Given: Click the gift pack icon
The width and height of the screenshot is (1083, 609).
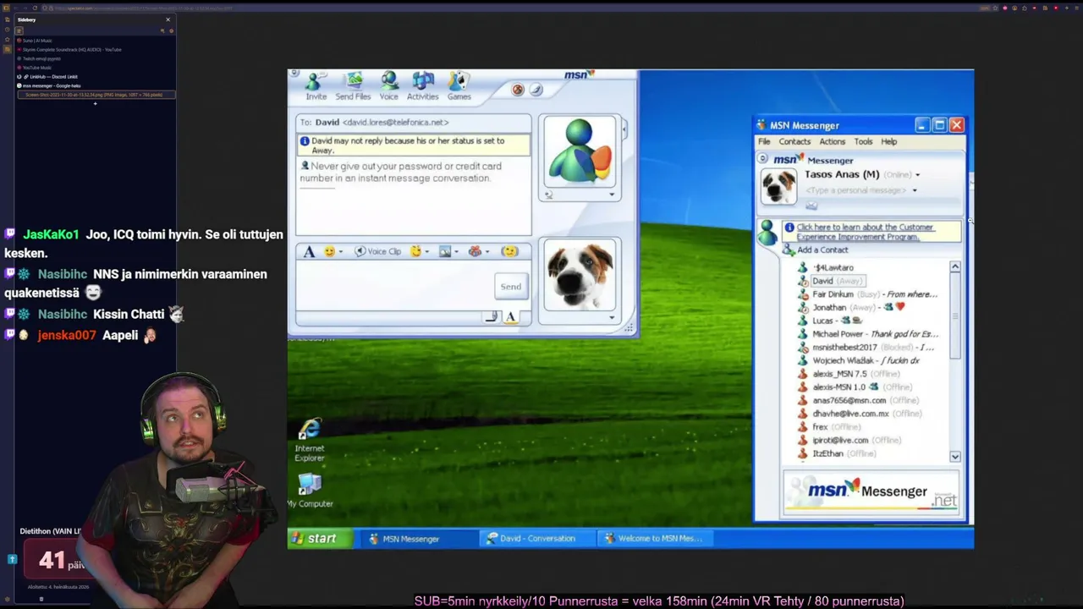Looking at the screenshot, I should [475, 251].
